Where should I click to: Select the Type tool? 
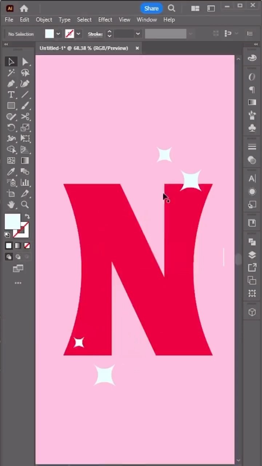pyautogui.click(x=11, y=95)
